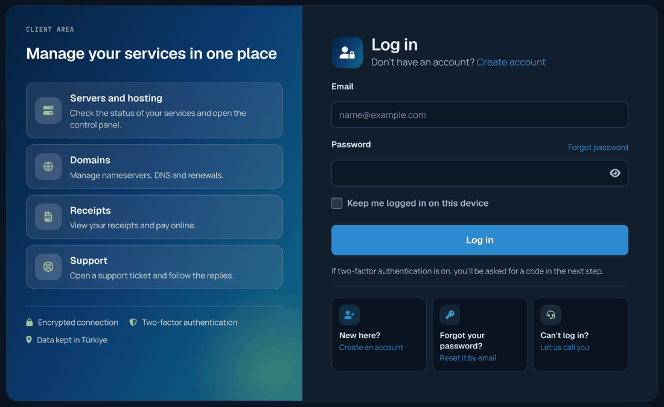
Task: Show password using the eye icon
Action: click(615, 173)
